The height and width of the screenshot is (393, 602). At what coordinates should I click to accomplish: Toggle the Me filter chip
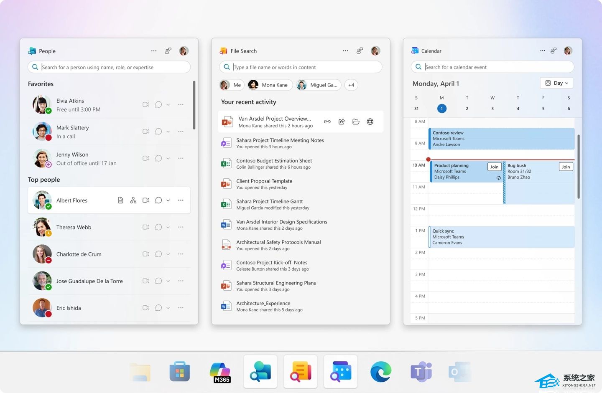coord(231,85)
